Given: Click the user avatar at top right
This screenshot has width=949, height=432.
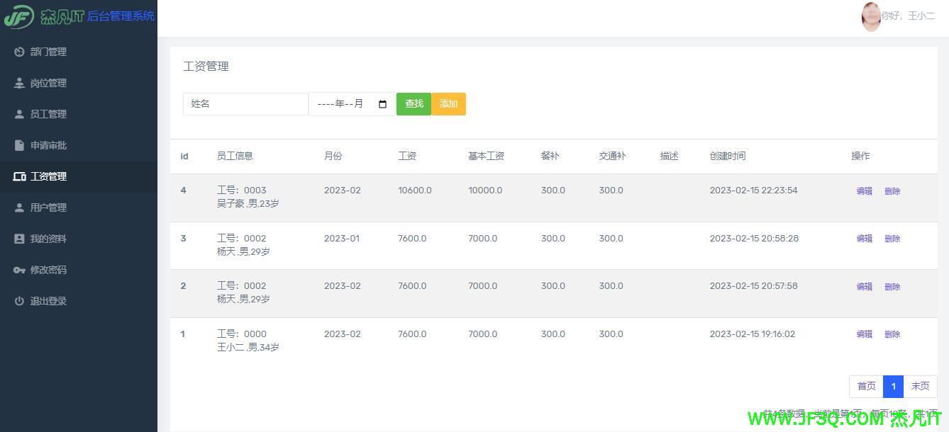Looking at the screenshot, I should 871,16.
